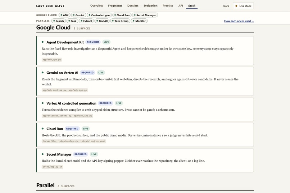Screen dimensions: 290x193
Task: Select the Task chip
Action: point(72,21)
